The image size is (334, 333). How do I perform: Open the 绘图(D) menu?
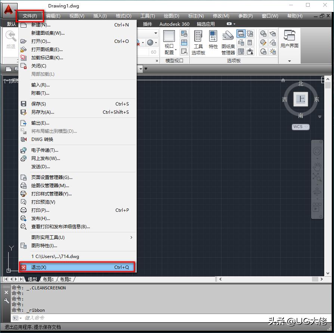tap(171, 16)
